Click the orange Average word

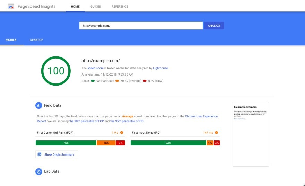[128, 116]
